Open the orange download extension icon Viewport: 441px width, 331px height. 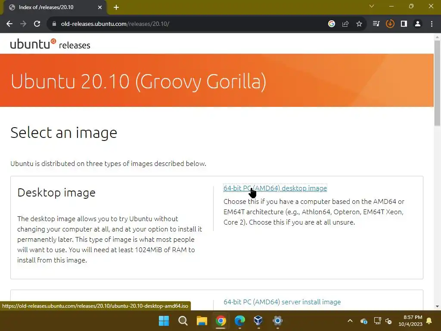click(390, 24)
